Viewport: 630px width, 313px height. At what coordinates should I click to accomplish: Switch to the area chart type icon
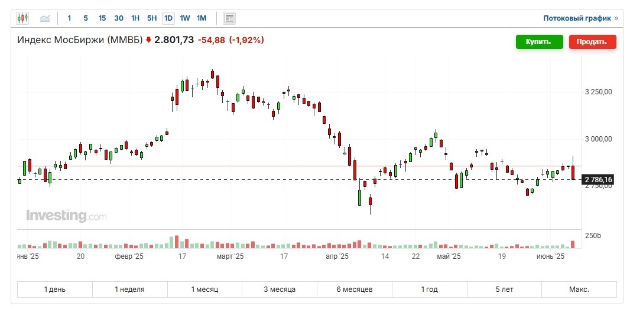point(45,18)
